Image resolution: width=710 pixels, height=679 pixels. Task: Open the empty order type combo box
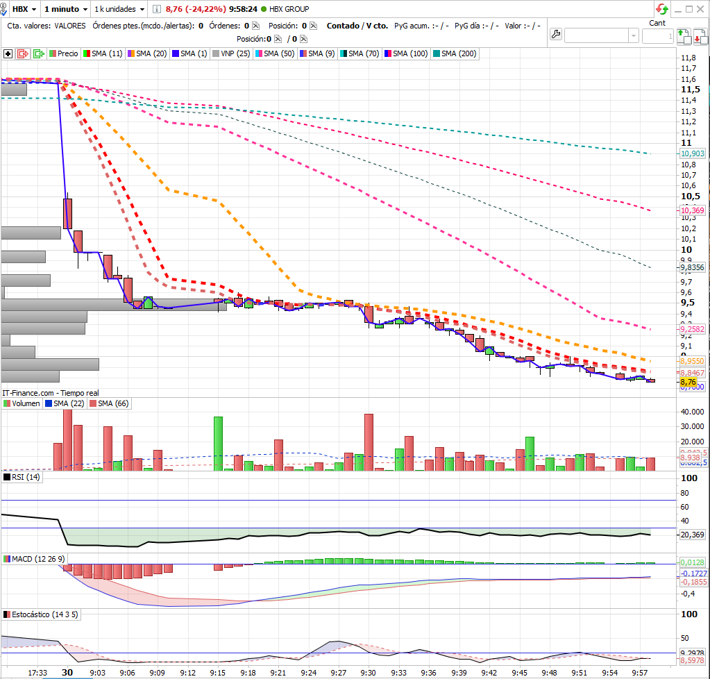click(x=601, y=35)
